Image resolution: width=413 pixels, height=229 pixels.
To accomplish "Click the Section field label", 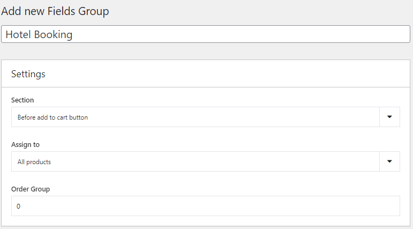I will pos(22,100).
